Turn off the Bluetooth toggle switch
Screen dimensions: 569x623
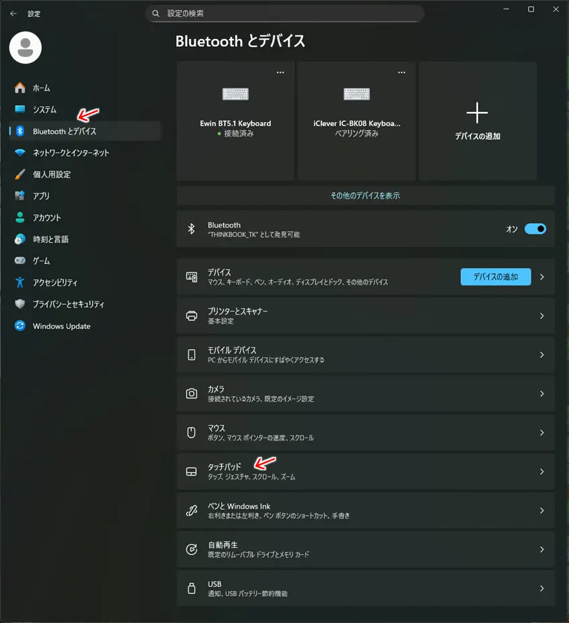tap(535, 229)
